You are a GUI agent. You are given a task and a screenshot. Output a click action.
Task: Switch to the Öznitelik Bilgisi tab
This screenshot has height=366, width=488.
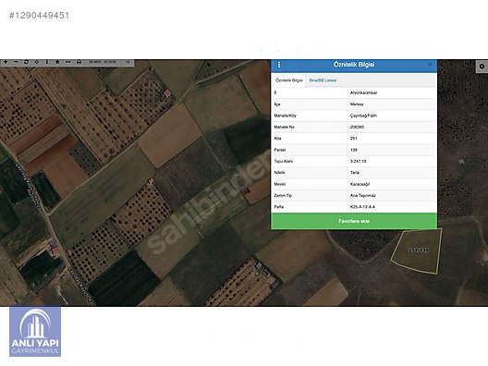click(x=289, y=80)
